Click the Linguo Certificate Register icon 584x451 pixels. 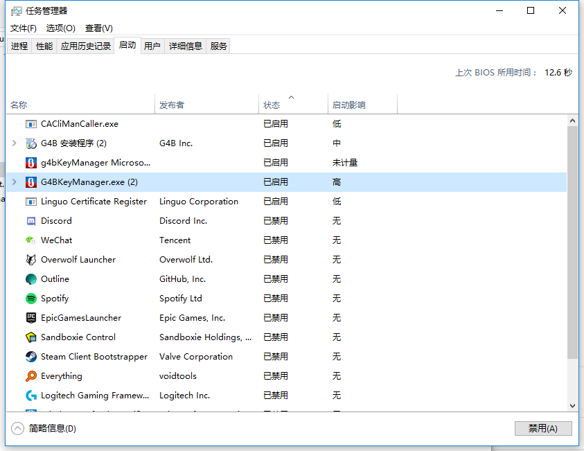(x=31, y=202)
